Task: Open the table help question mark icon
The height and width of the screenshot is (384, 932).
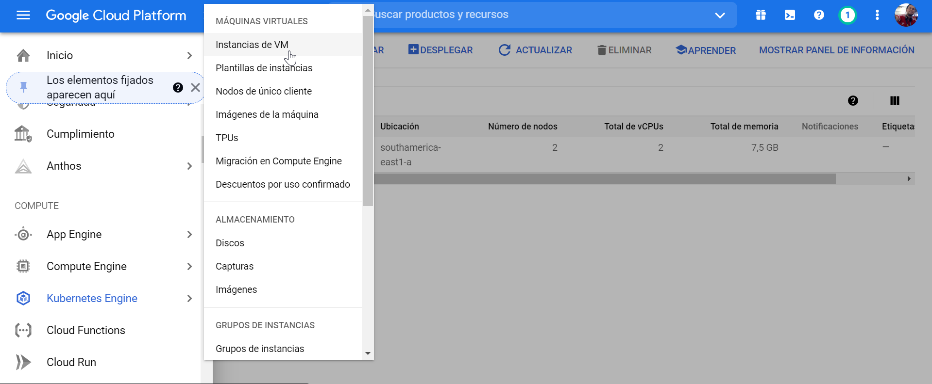Action: point(853,100)
